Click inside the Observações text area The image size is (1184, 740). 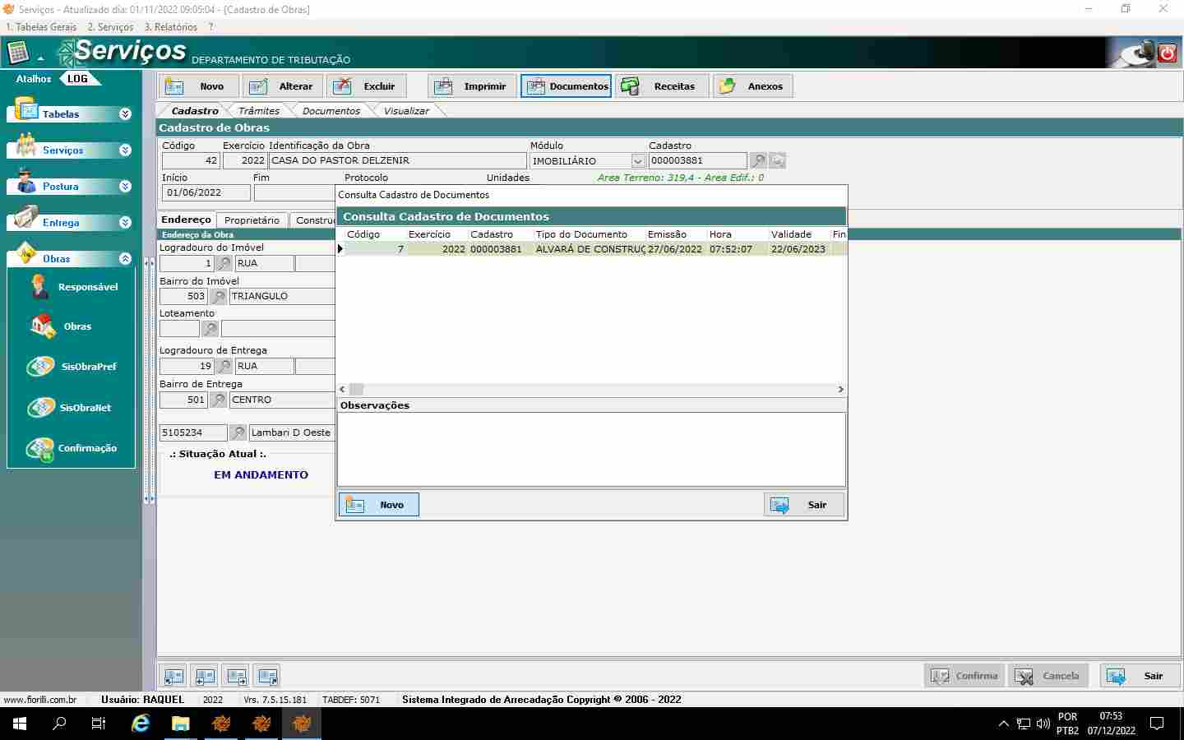(591, 449)
